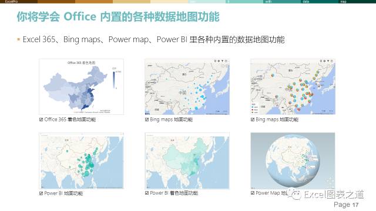The height and width of the screenshot is (211, 376).
Task: Tick the checkbox beside Power BI 地图功能
Action: pos(41,193)
